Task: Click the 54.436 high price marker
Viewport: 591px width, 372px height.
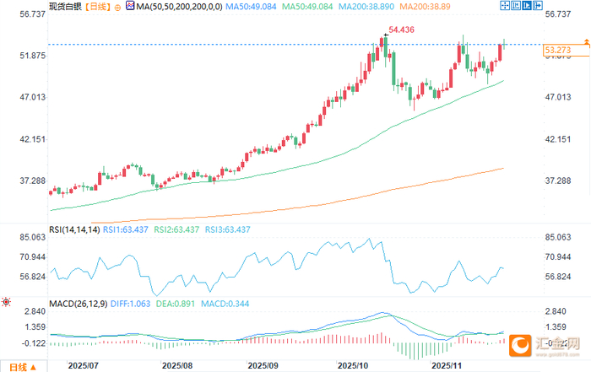Action: pyautogui.click(x=401, y=30)
